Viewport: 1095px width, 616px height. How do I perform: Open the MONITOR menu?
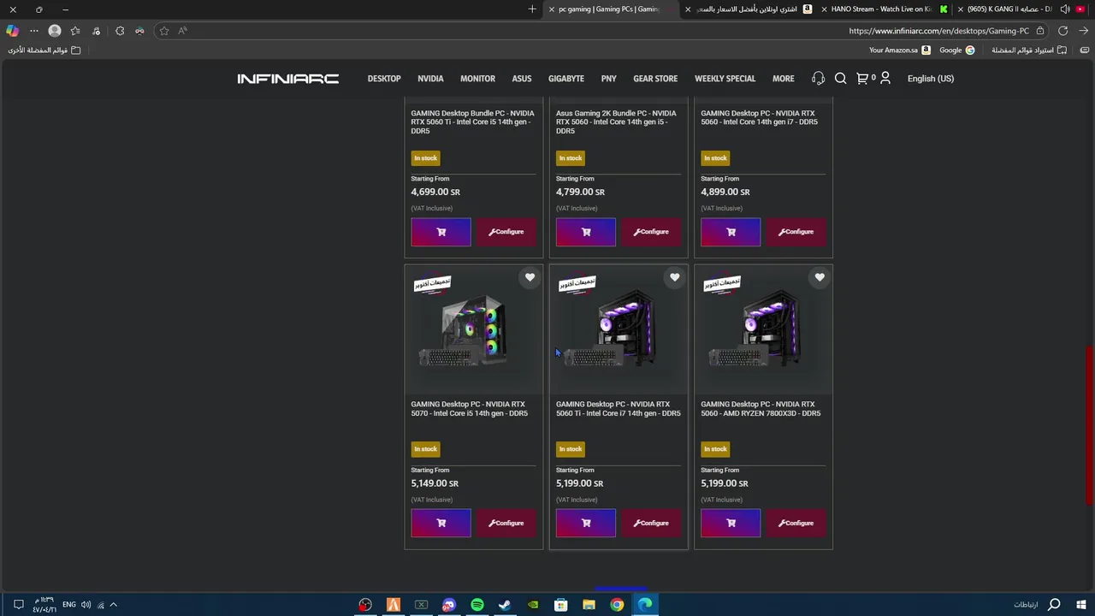(x=477, y=79)
